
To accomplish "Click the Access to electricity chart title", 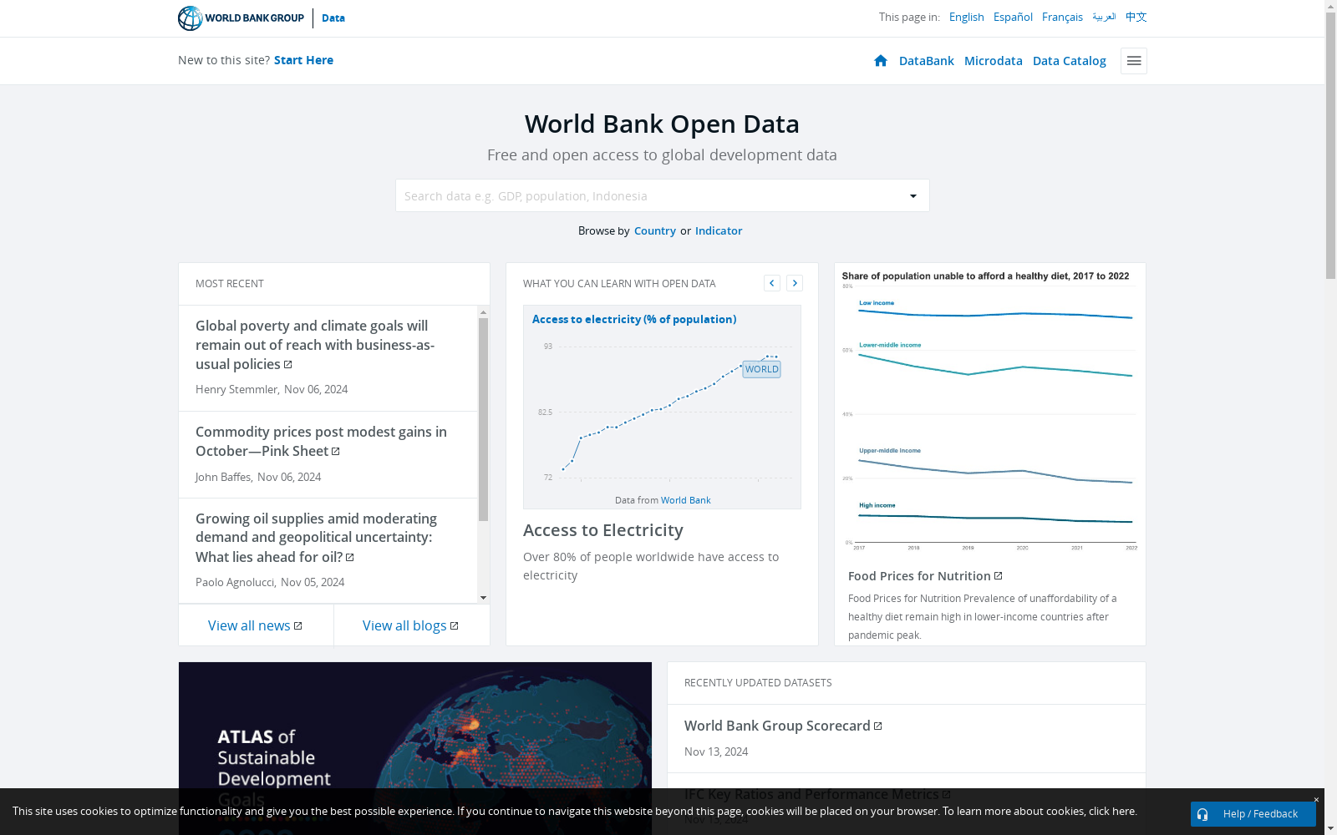I will point(634,319).
